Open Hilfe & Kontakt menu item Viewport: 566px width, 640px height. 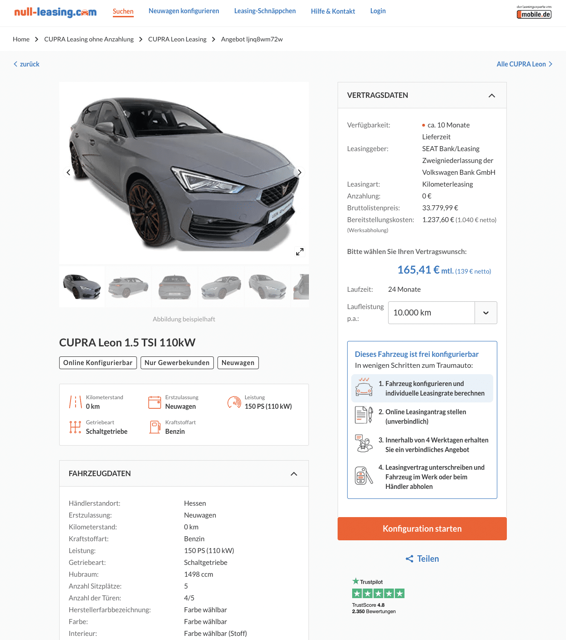(333, 11)
